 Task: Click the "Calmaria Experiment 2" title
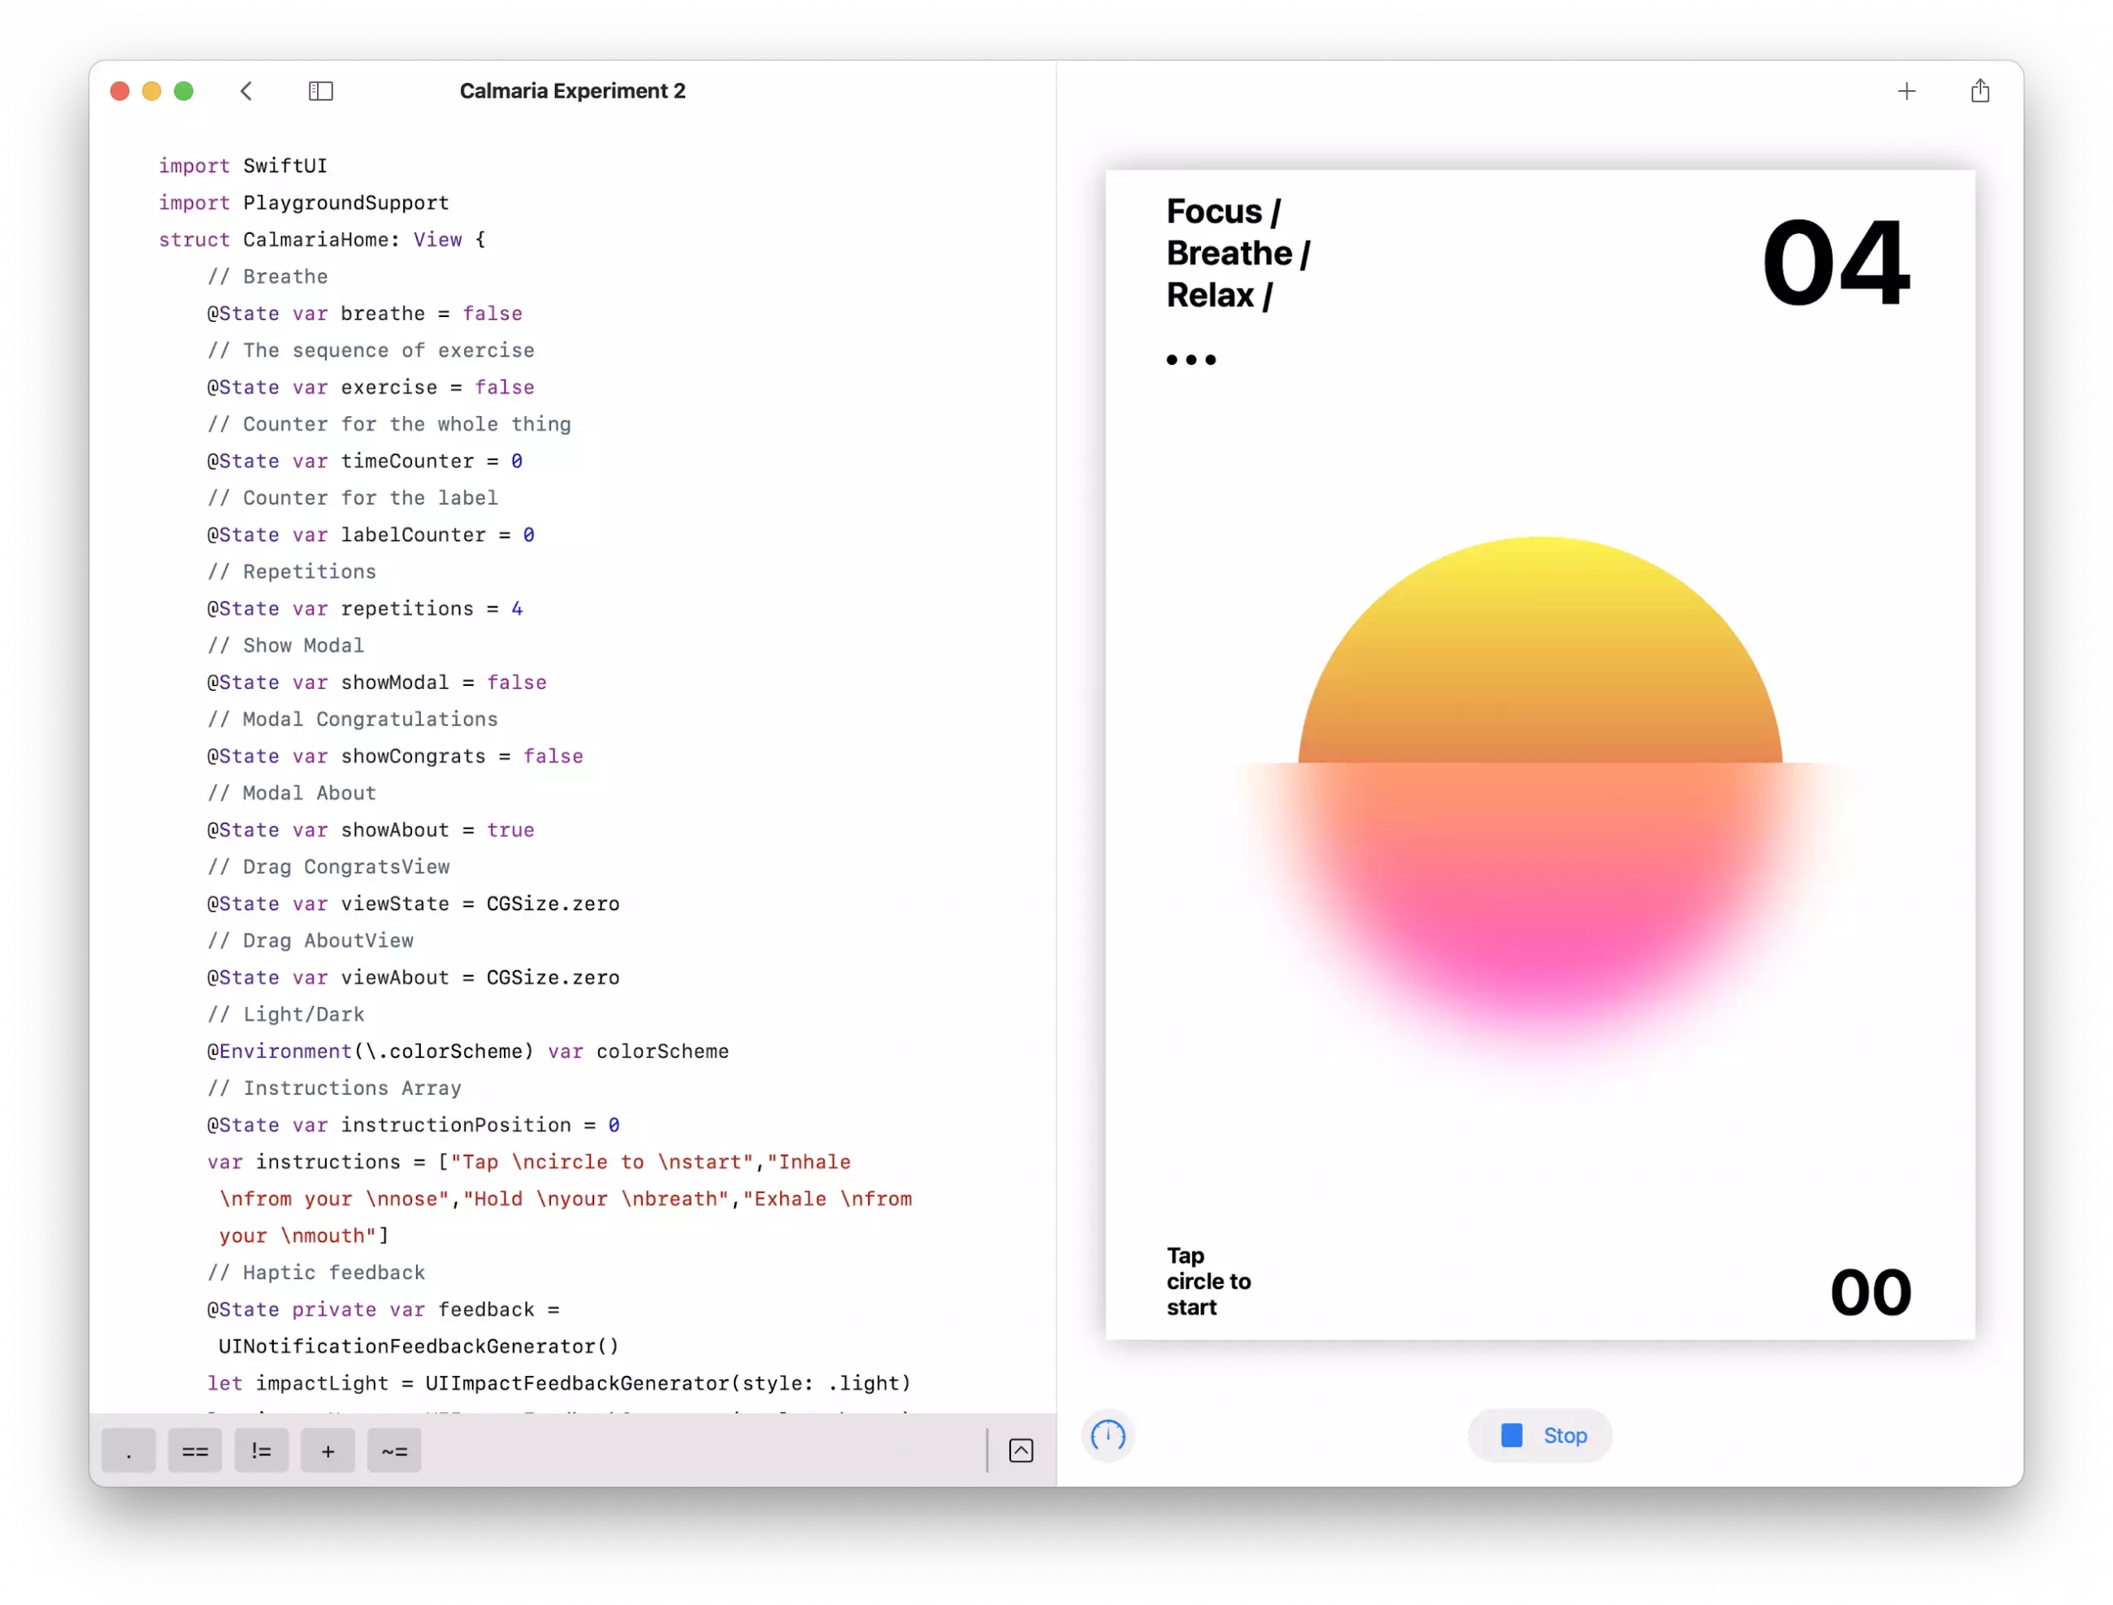(x=572, y=91)
